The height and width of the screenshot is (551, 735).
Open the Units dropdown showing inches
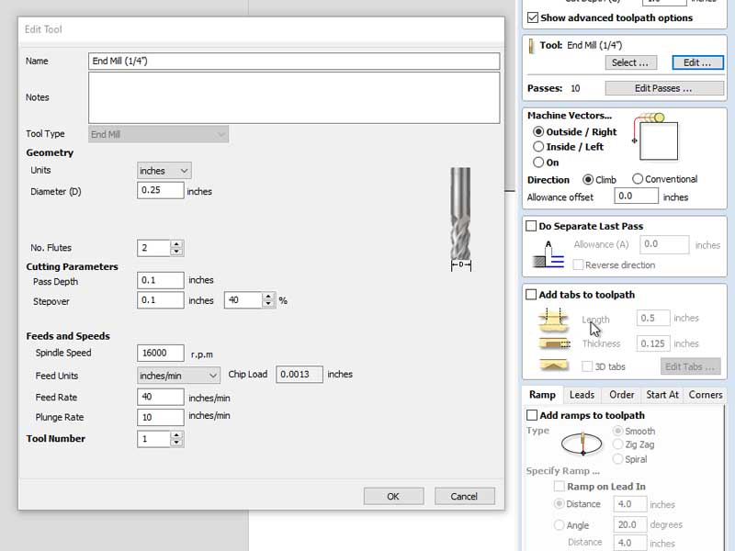[164, 171]
